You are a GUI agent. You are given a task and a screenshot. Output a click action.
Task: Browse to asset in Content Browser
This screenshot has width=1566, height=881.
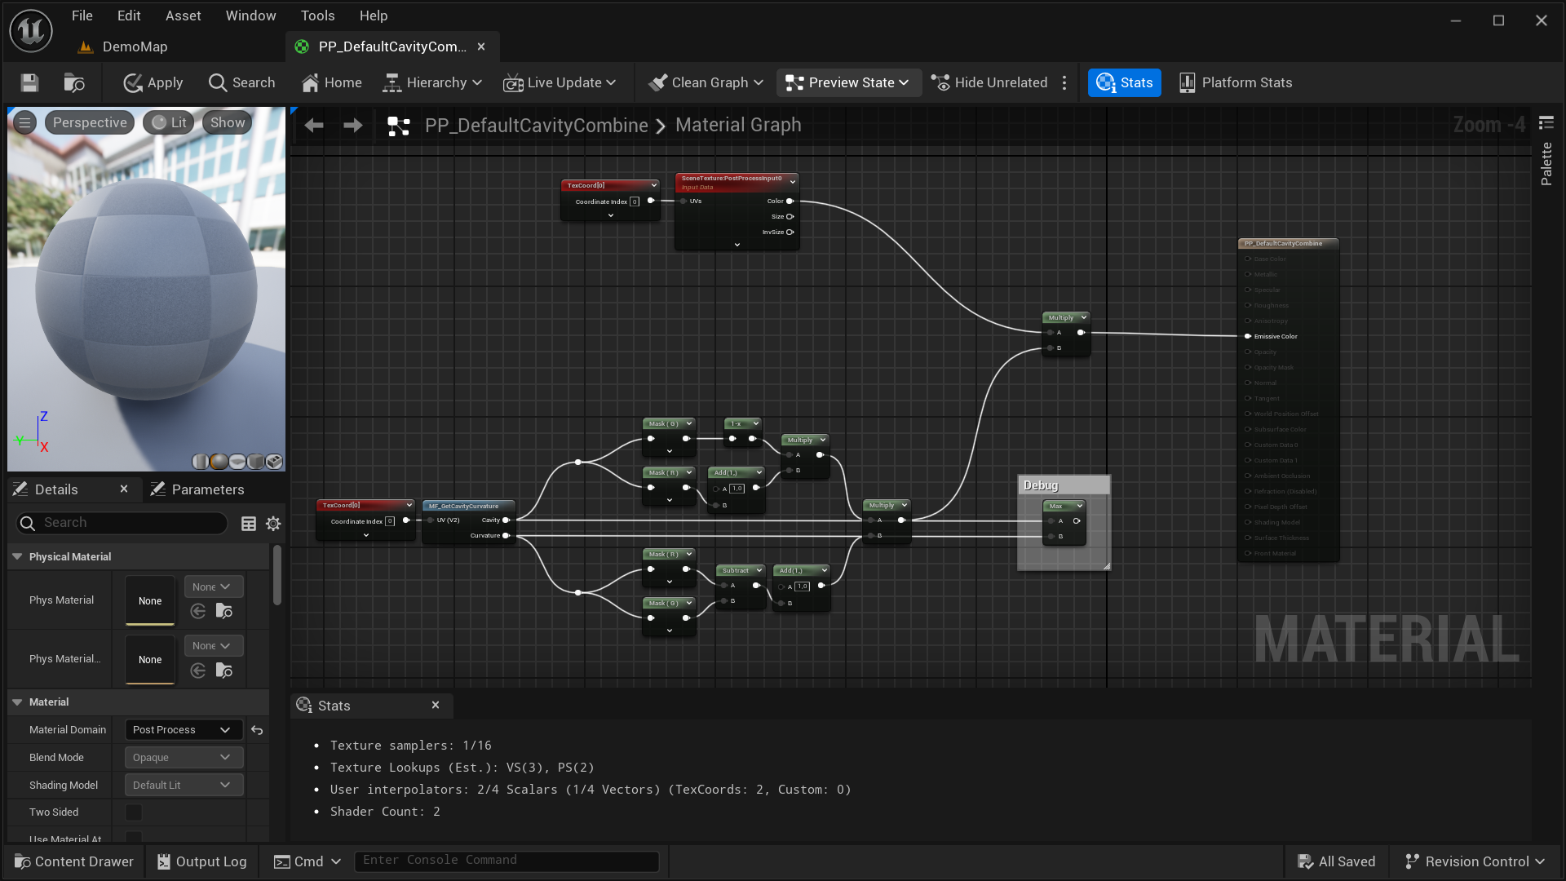click(x=74, y=82)
